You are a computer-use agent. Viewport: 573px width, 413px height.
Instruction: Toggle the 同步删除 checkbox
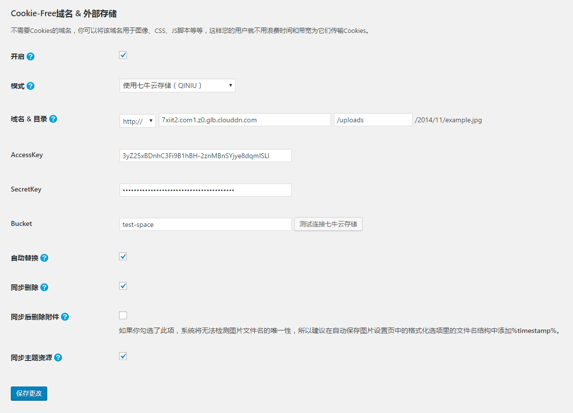[x=123, y=286]
